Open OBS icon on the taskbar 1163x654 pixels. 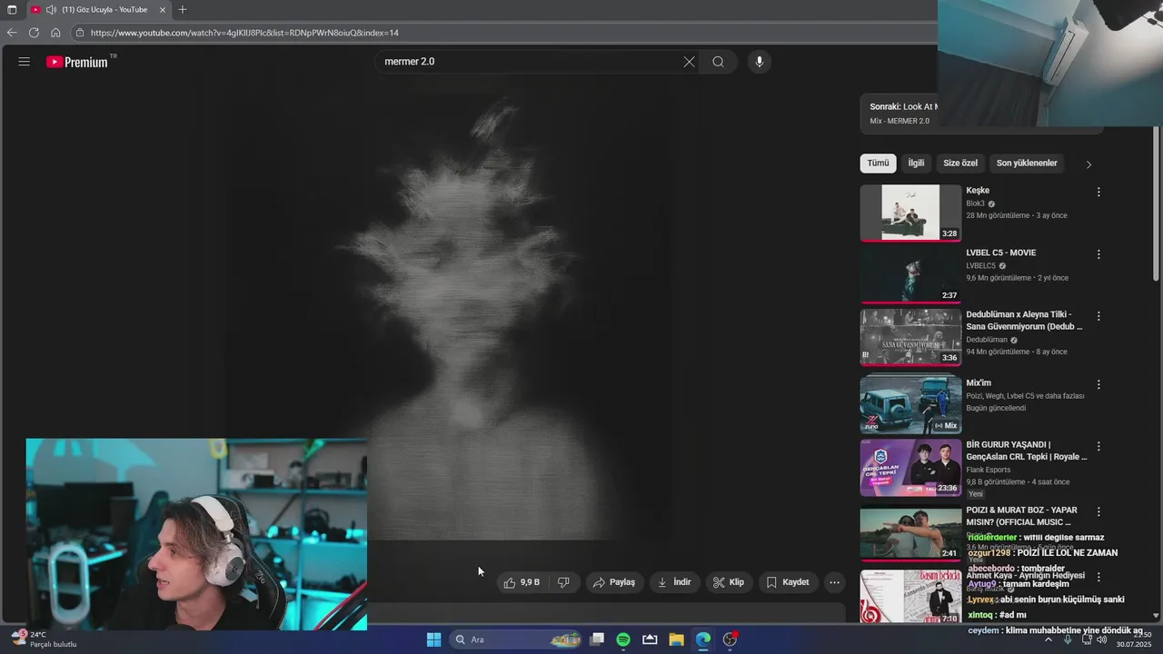(x=730, y=639)
